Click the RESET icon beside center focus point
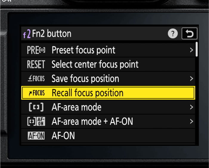This screenshot has height=168, width=209. 36,64
